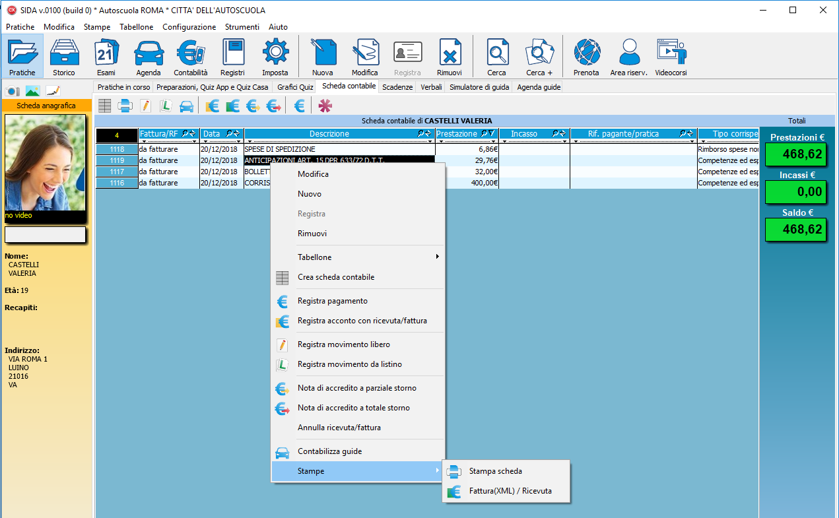Click the student photo thumbnail
The image size is (839, 518).
(x=45, y=163)
